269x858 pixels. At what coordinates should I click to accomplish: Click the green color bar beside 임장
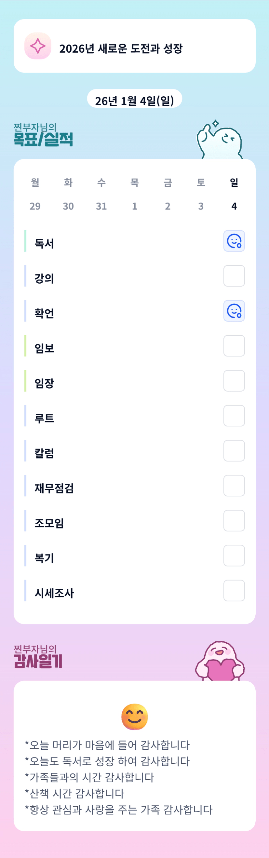pyautogui.click(x=25, y=381)
